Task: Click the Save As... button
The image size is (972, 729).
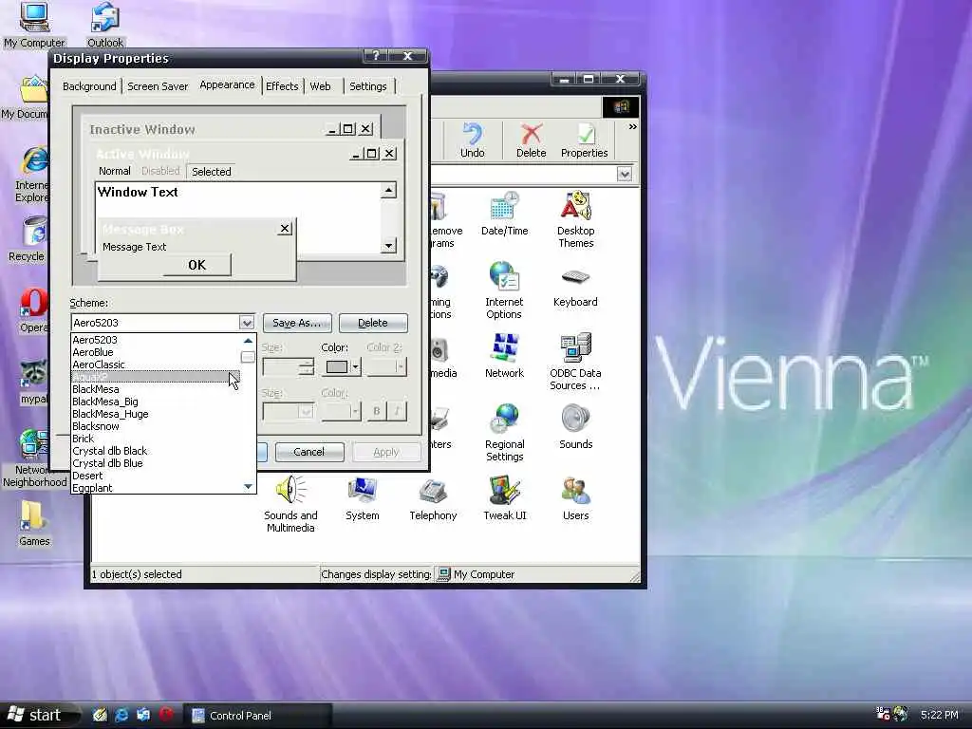Action: tap(297, 323)
